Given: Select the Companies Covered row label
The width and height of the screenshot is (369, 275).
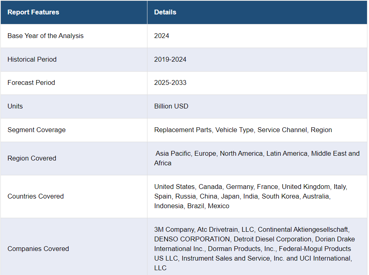Looking at the screenshot, I should 38,249.
